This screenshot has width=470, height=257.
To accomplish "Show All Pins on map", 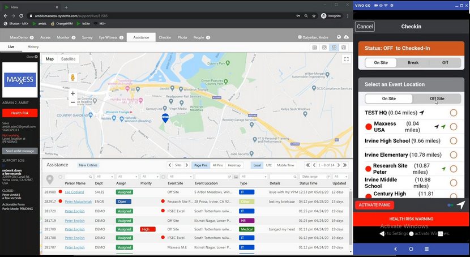I will 217,165.
